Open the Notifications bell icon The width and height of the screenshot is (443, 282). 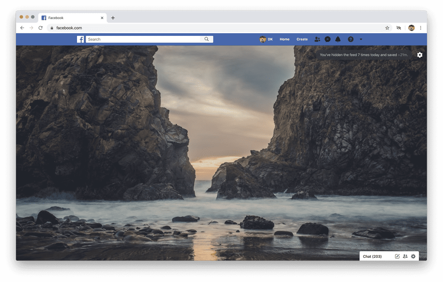click(338, 39)
